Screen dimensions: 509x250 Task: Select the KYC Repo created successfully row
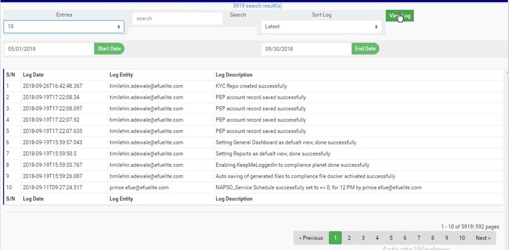click(251, 86)
